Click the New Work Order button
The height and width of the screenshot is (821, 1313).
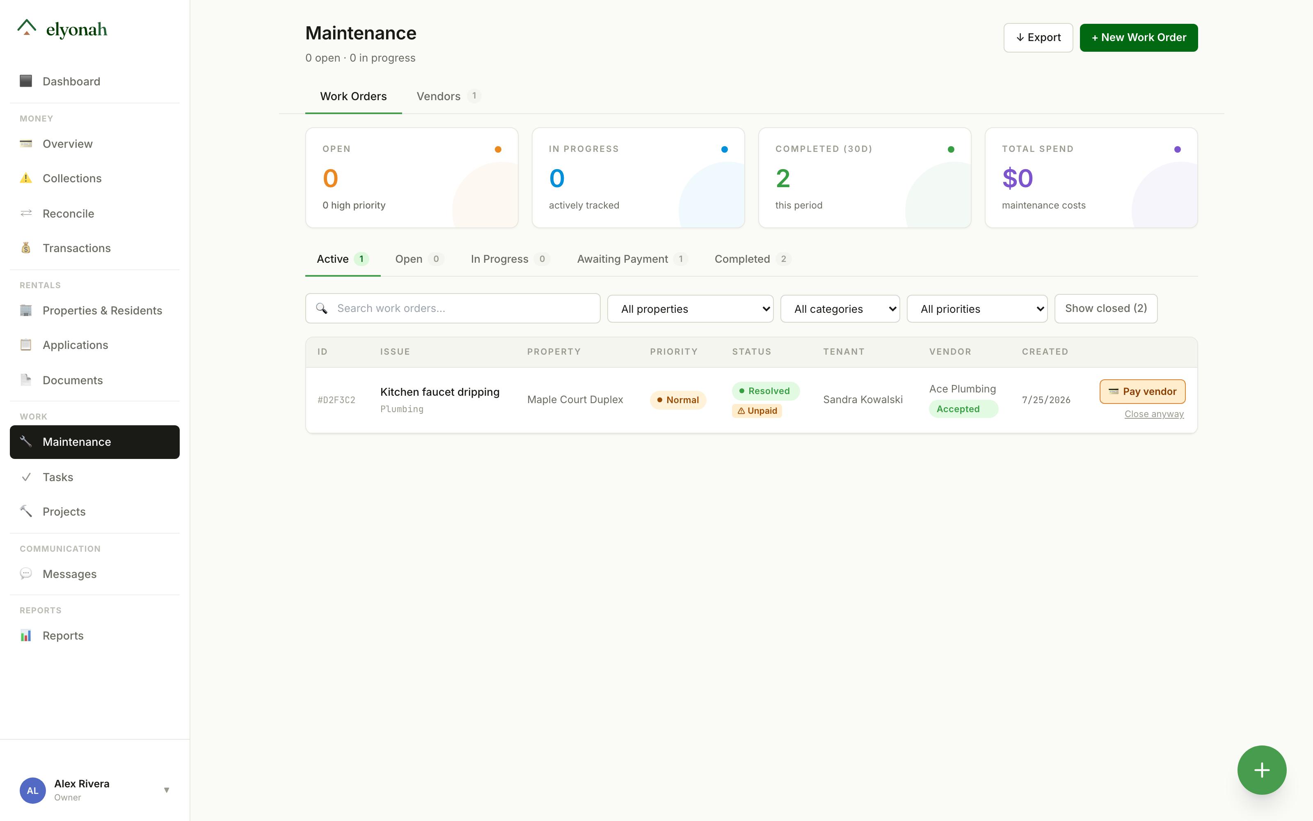pos(1138,37)
